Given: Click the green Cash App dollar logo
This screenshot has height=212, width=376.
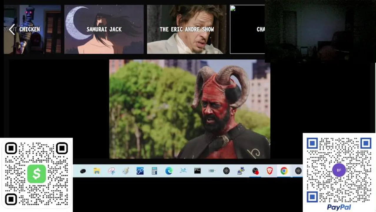Looking at the screenshot, I should pos(36,174).
